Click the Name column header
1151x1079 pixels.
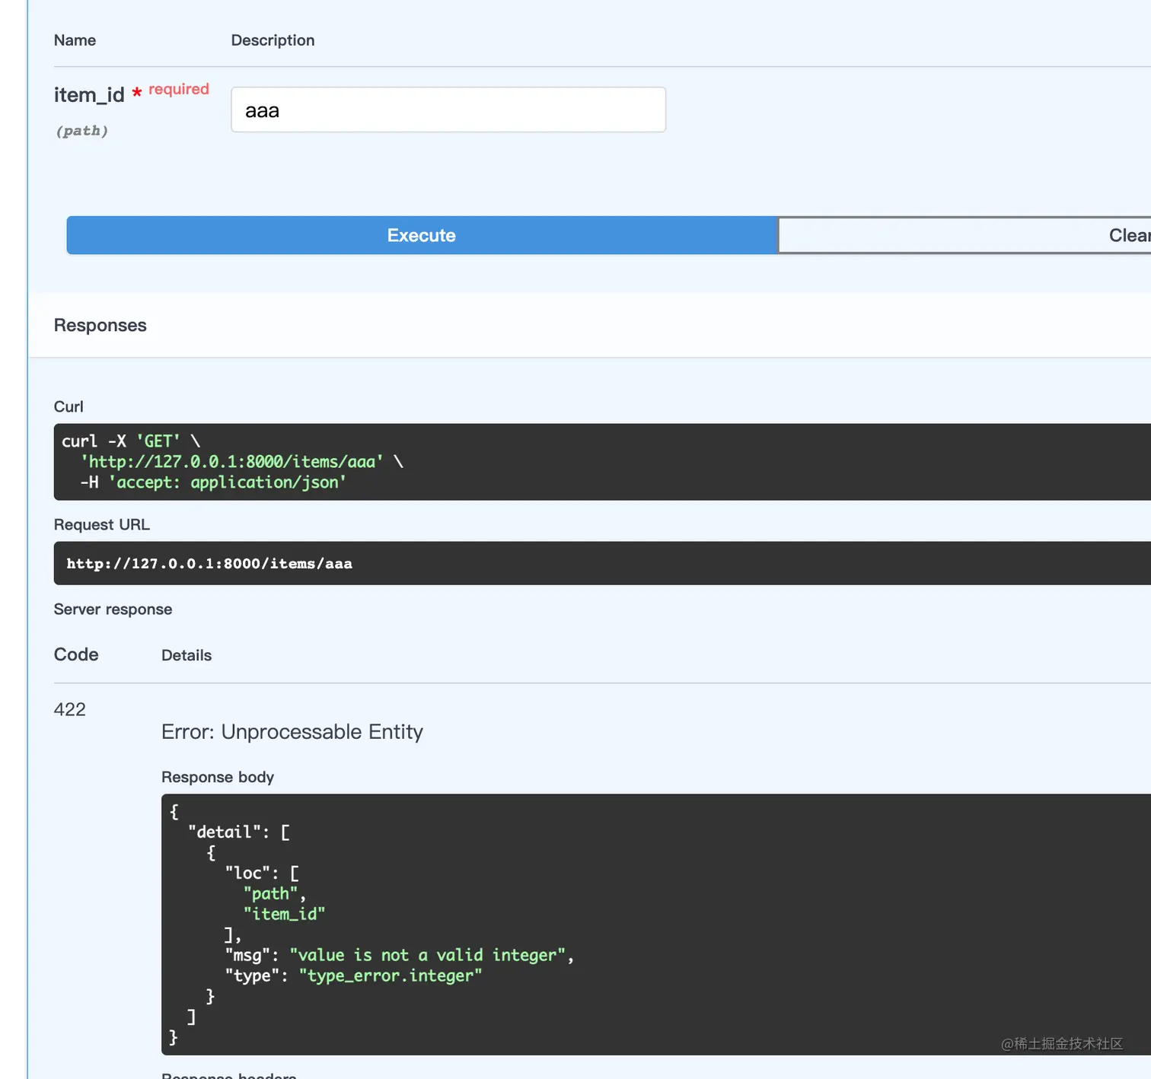click(75, 40)
